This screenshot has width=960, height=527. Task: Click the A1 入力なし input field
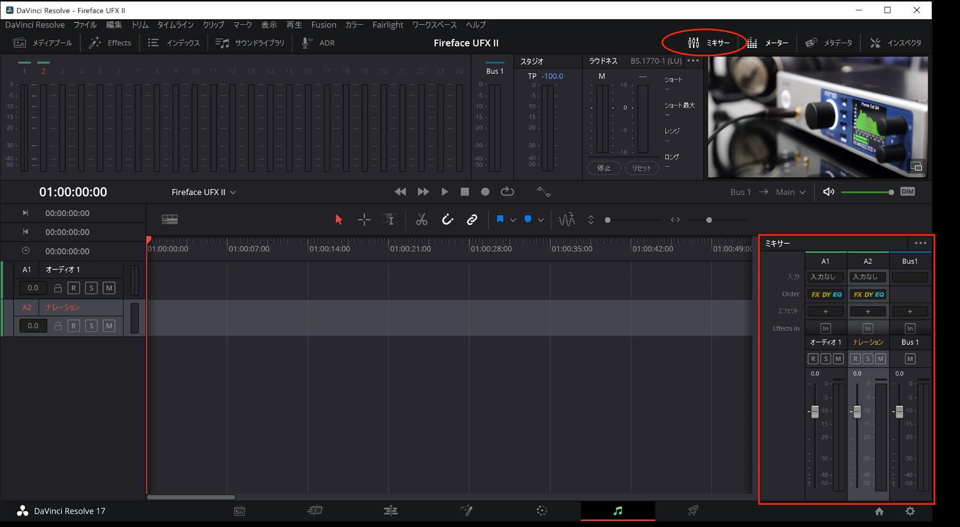[825, 277]
